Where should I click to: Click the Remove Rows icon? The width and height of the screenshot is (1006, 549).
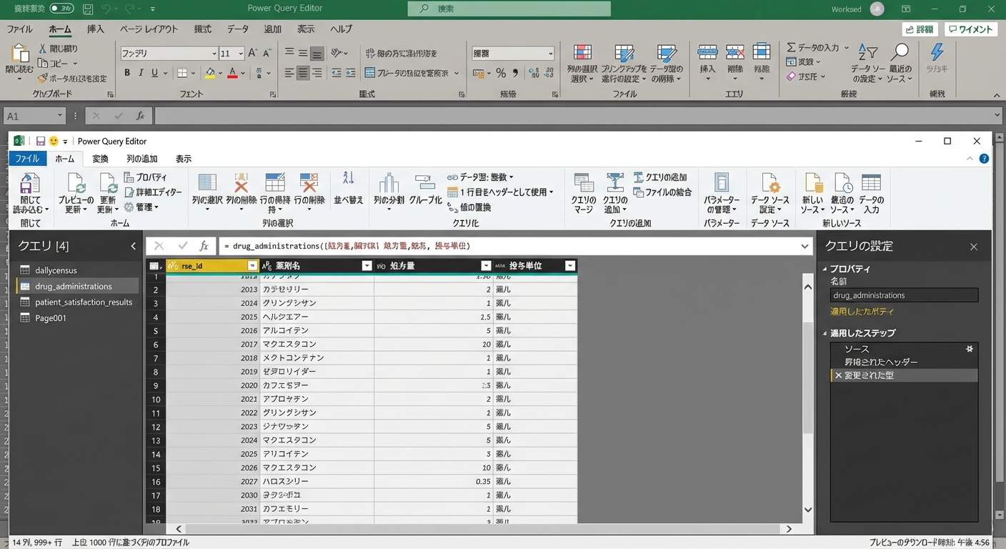coord(309,183)
